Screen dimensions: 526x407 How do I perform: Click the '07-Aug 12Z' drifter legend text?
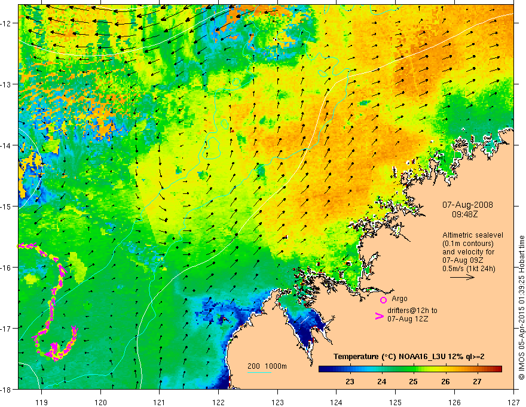408,319
